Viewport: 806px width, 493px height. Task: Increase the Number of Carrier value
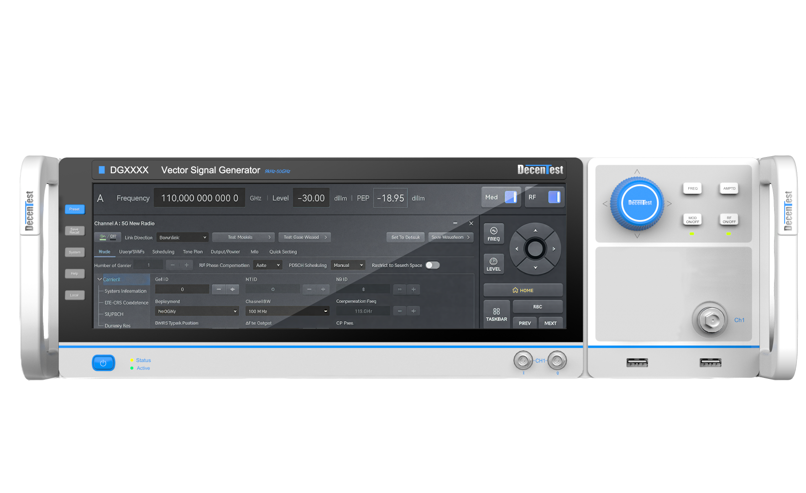click(x=186, y=265)
